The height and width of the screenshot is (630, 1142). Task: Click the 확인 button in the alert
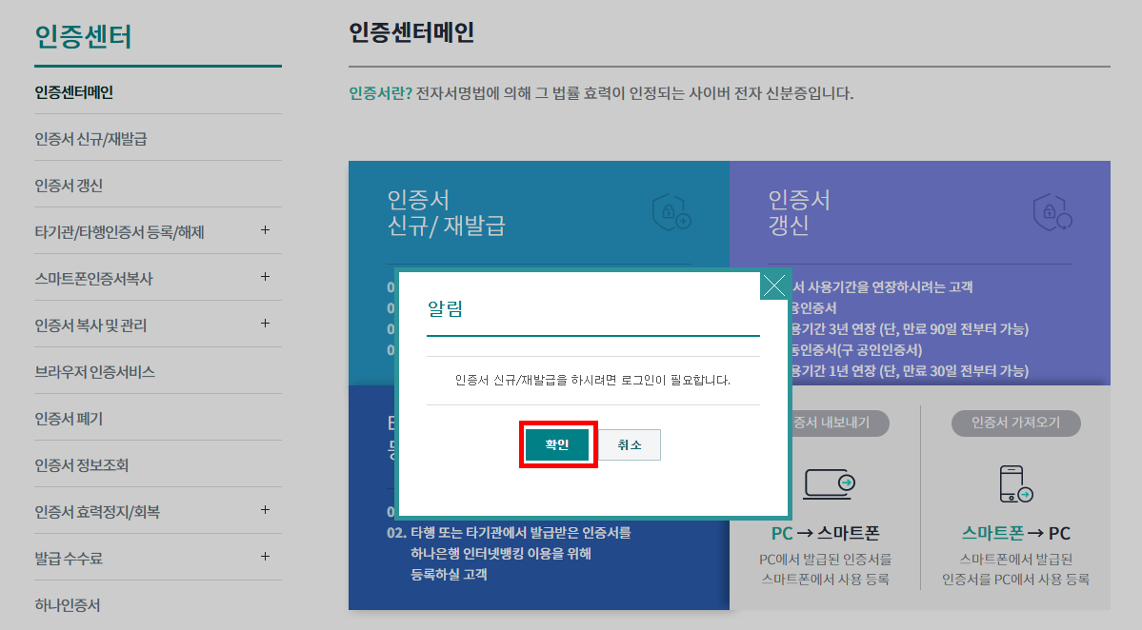557,443
